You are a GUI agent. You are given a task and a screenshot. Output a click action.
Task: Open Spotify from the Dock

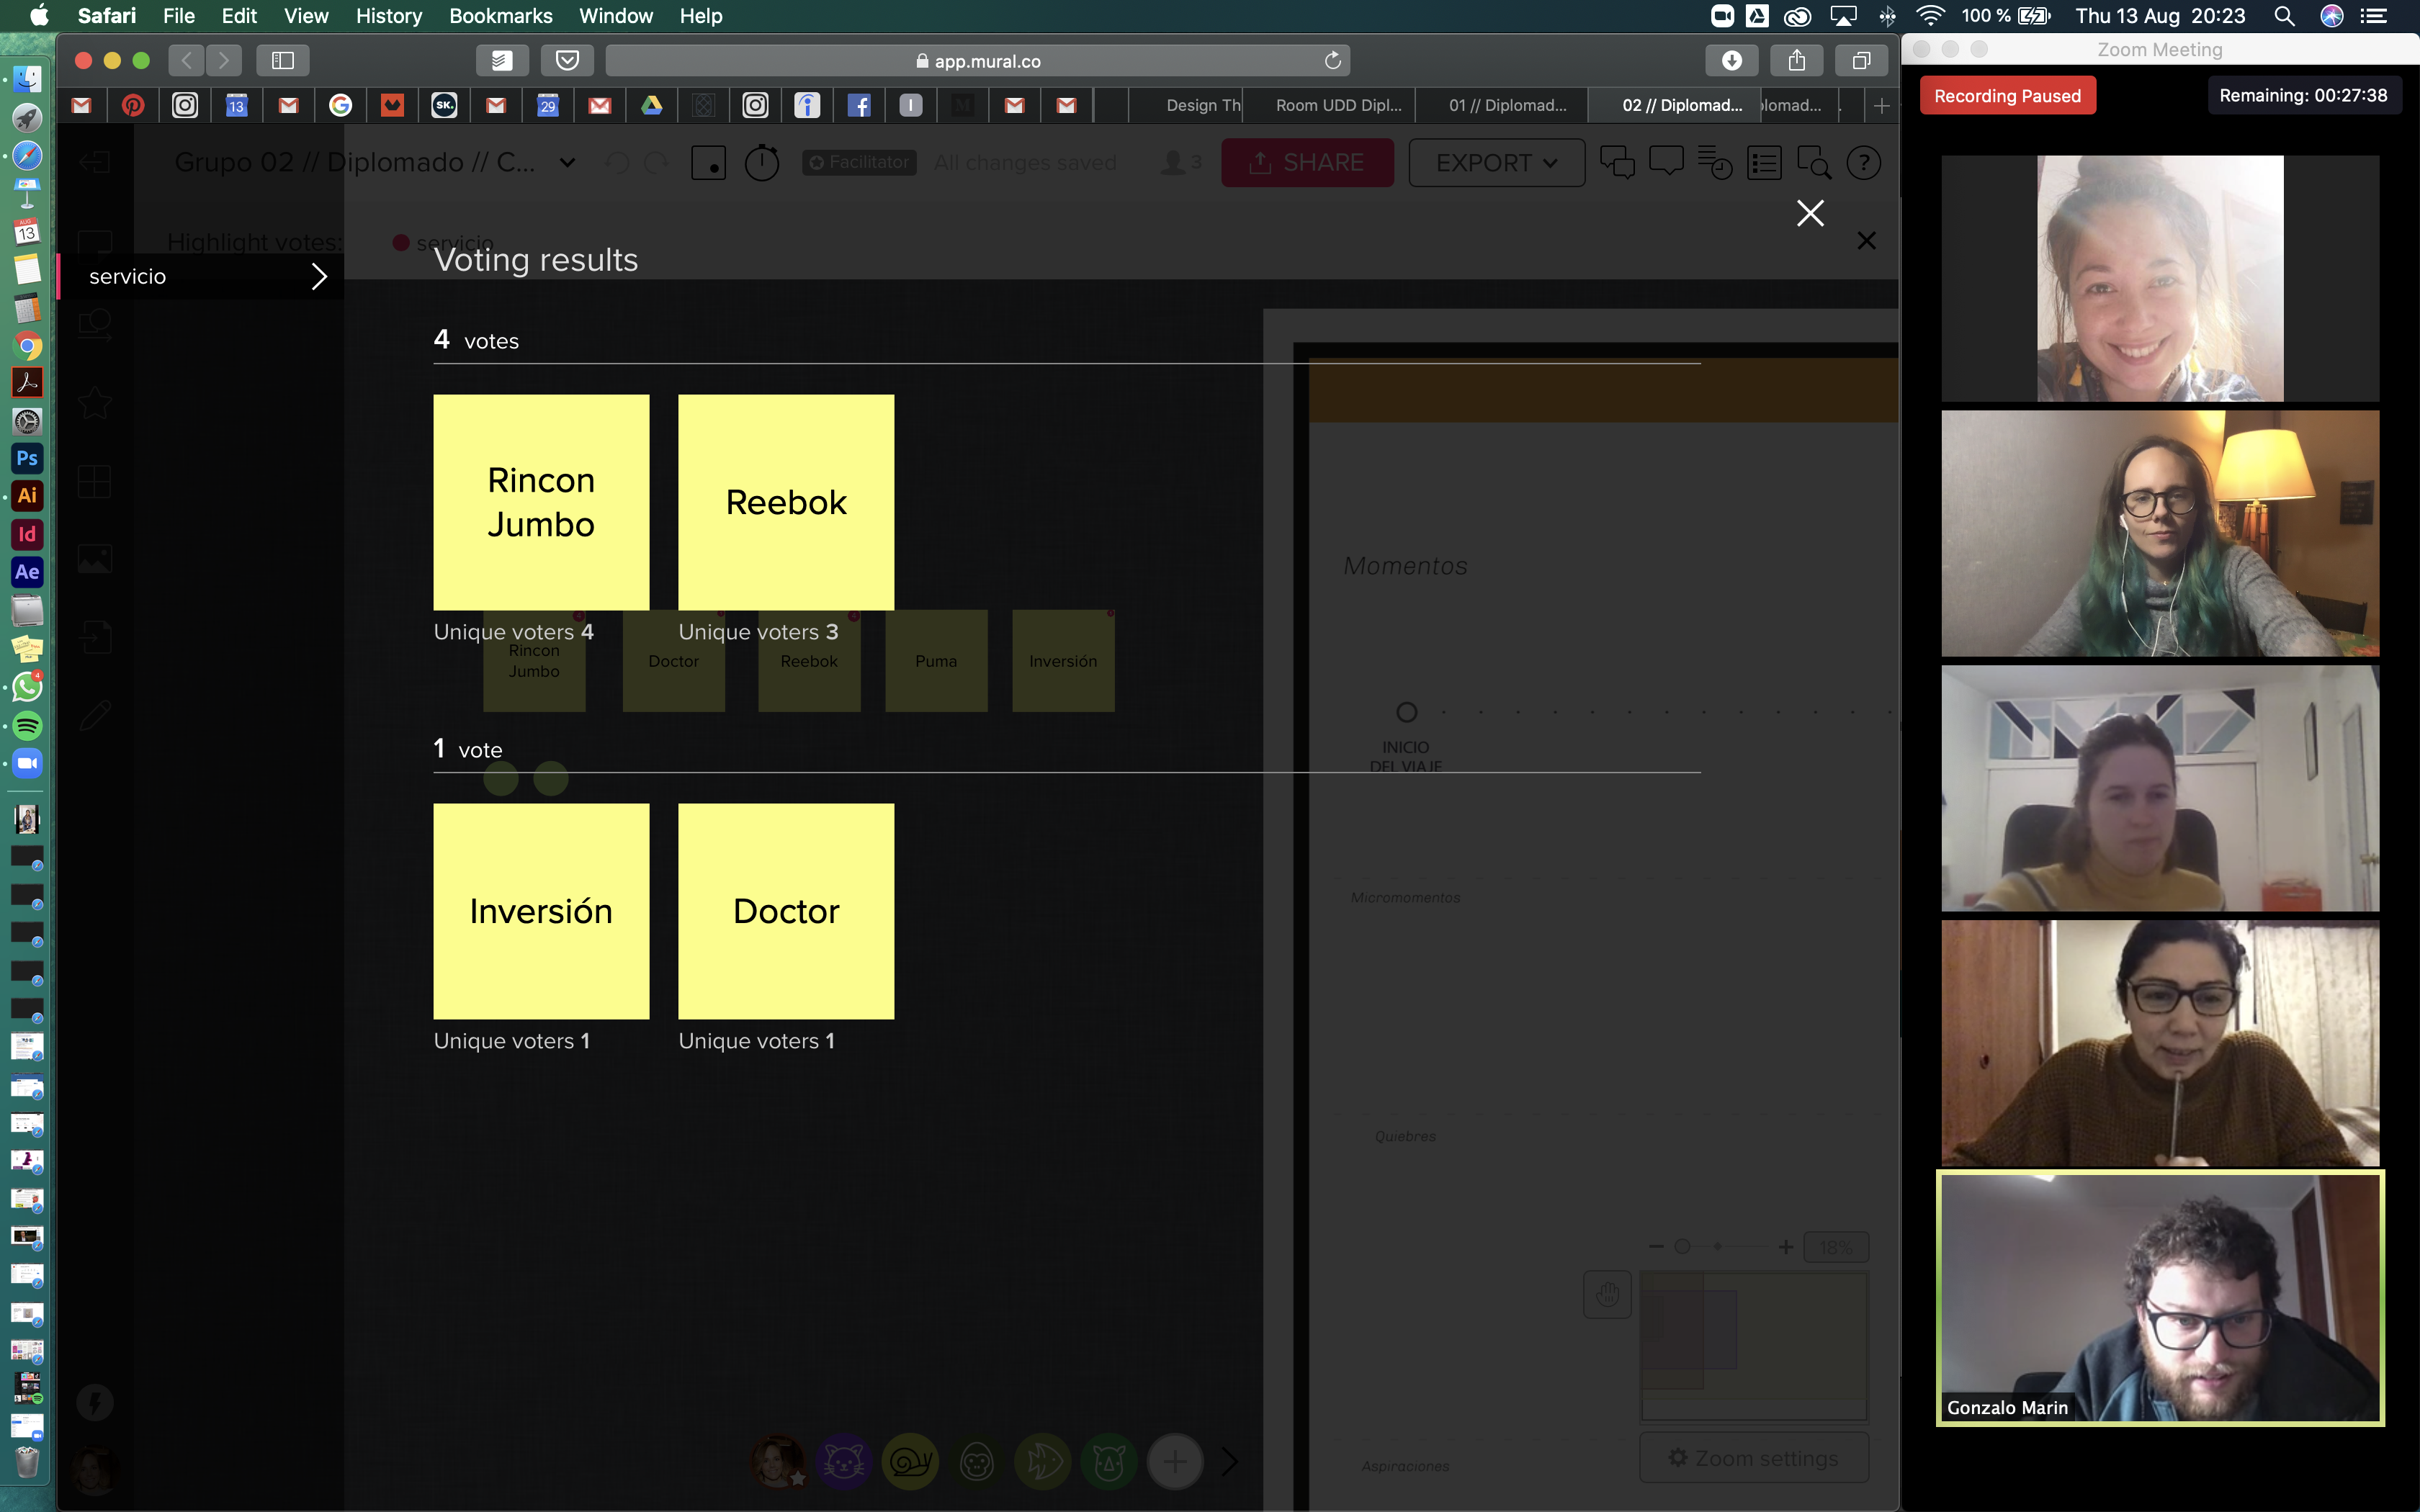tap(27, 725)
